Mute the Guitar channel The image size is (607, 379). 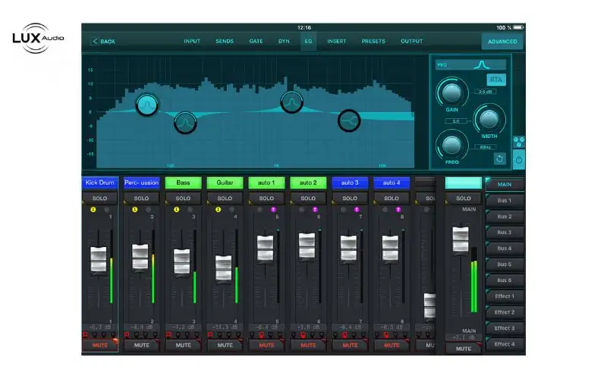click(225, 345)
